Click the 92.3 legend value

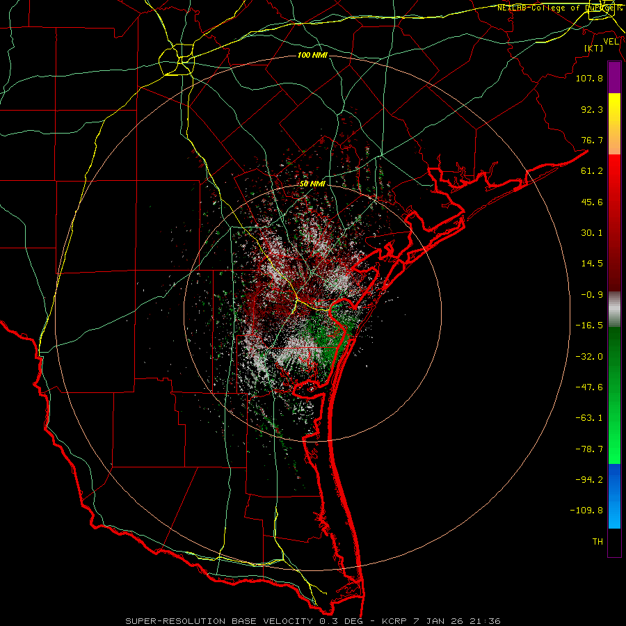592,109
